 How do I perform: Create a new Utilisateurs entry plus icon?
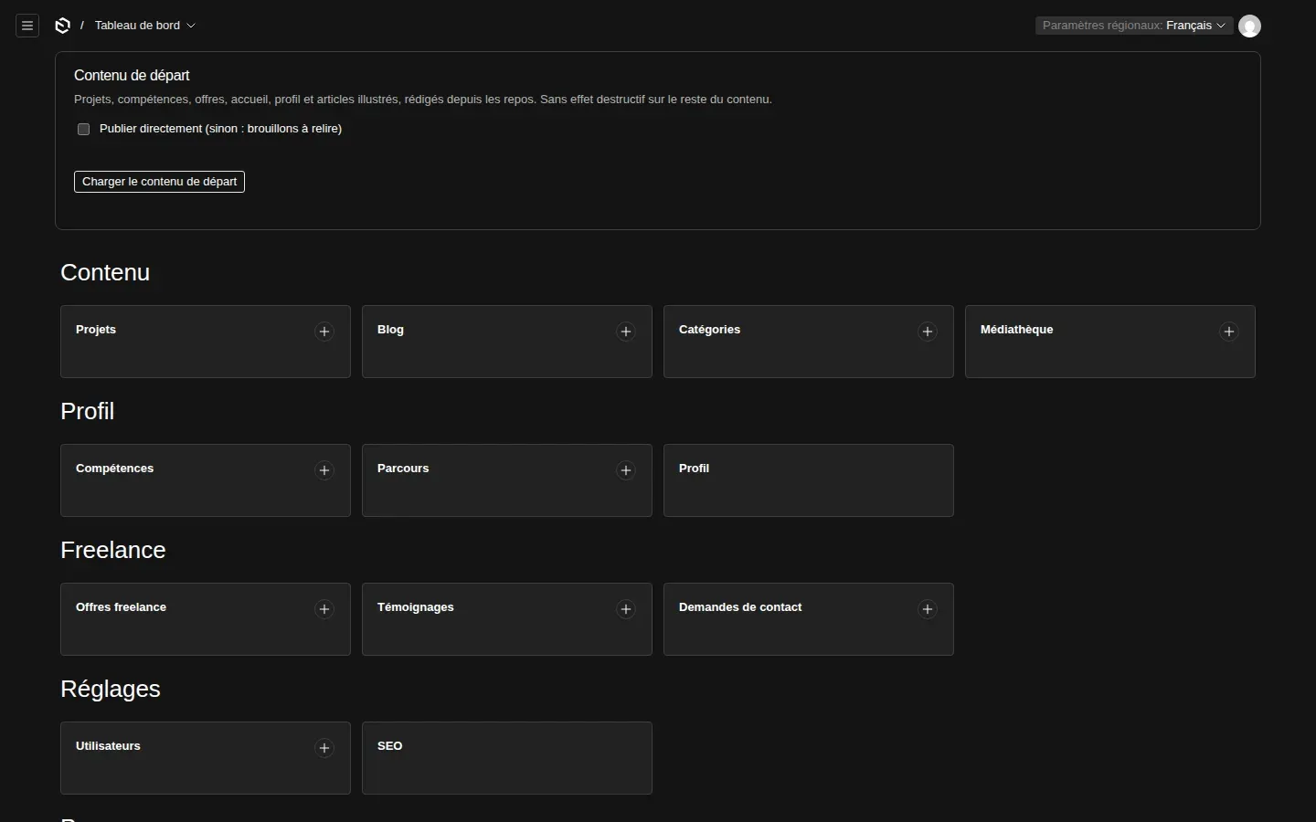tap(324, 748)
